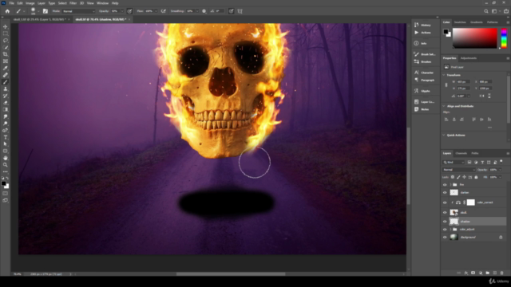This screenshot has width=511, height=287.
Task: Open the Search icon at top right
Action: click(x=486, y=11)
